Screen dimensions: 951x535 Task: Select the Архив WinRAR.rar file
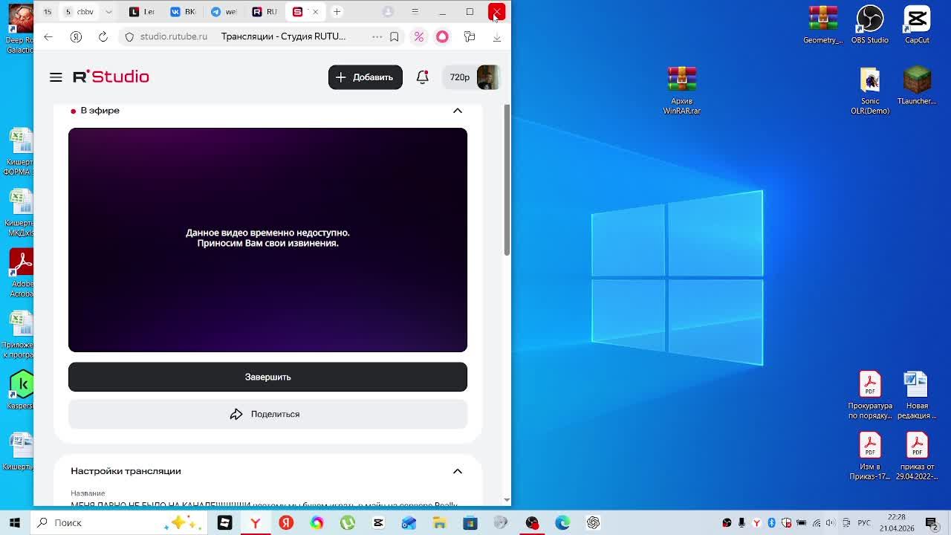point(682,90)
